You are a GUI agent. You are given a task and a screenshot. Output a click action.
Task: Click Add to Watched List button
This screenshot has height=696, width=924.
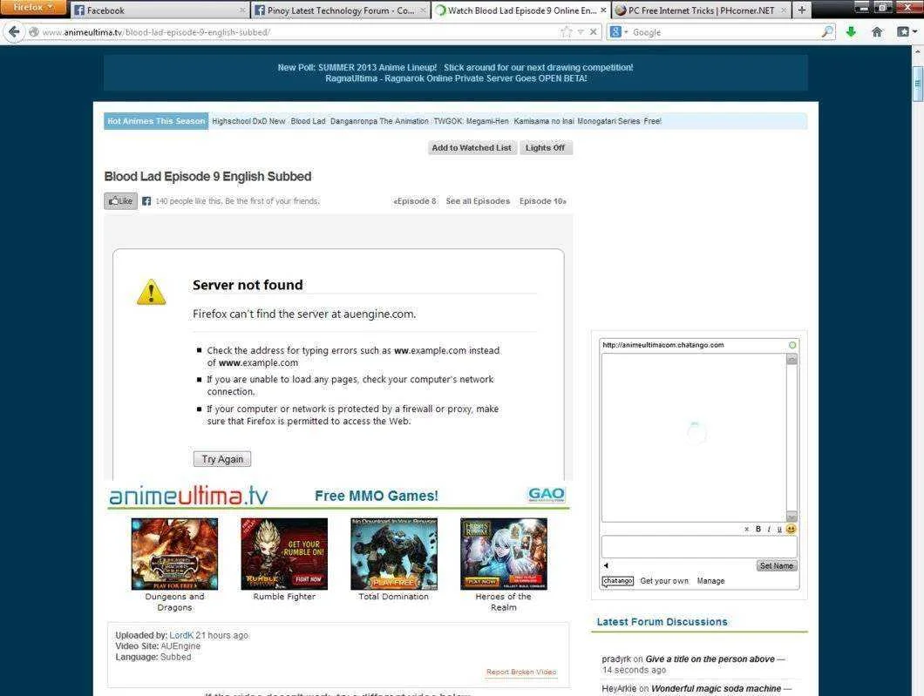(x=472, y=148)
